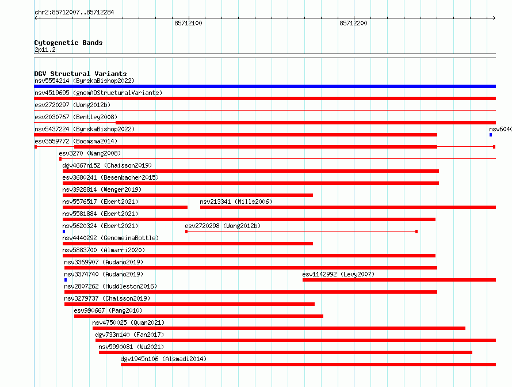The width and height of the screenshot is (512, 387).
Task: Click the left end marker of esv3559772
Action: [36, 147]
